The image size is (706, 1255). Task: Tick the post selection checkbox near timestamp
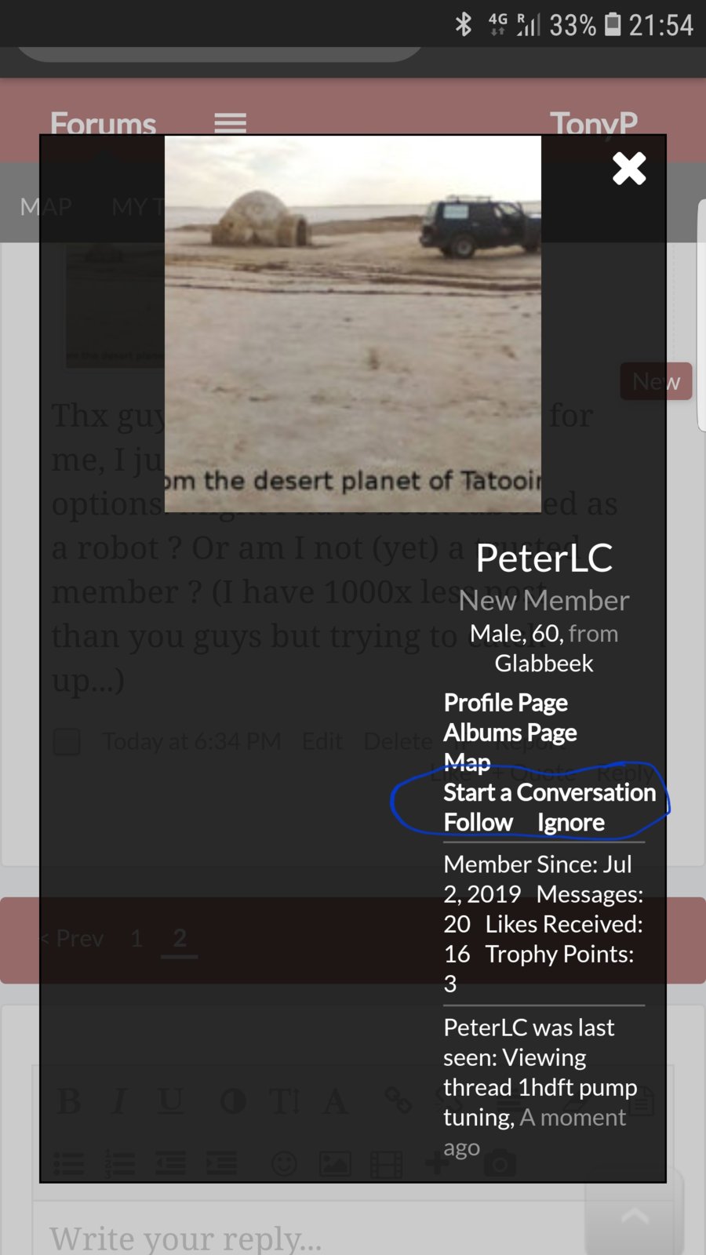67,741
